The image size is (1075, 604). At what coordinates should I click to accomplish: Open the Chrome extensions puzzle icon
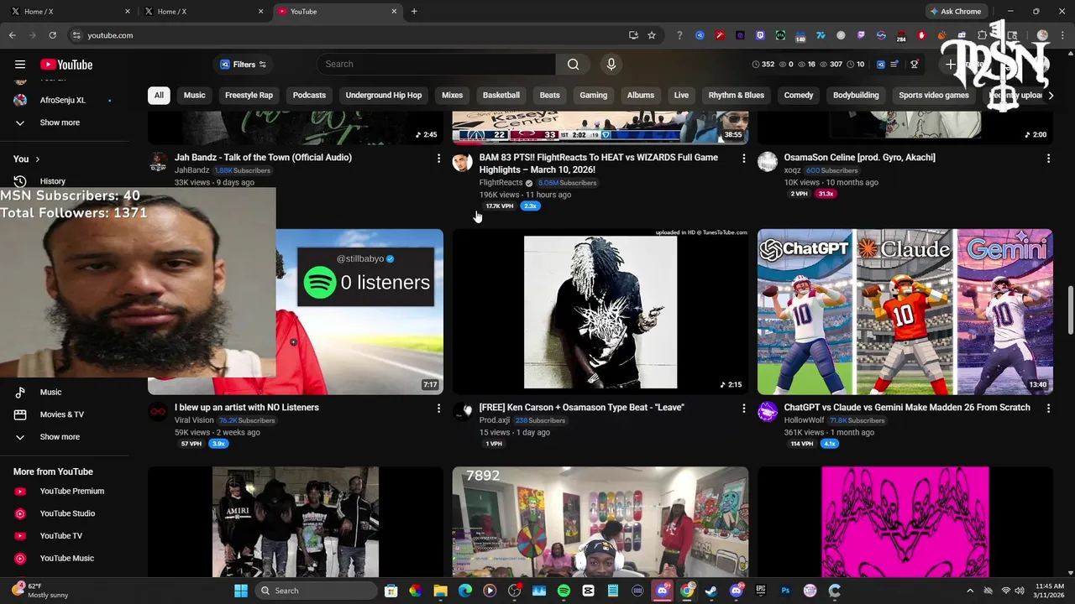982,35
